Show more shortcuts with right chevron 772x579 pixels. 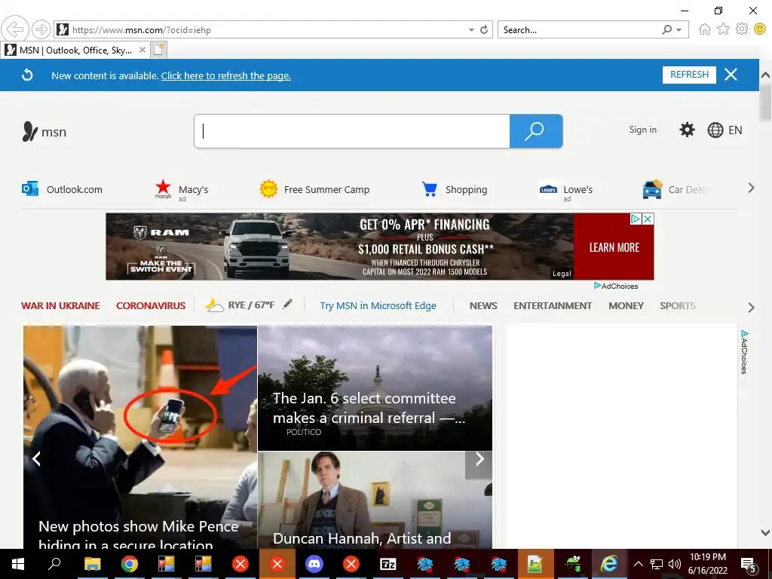(x=751, y=188)
